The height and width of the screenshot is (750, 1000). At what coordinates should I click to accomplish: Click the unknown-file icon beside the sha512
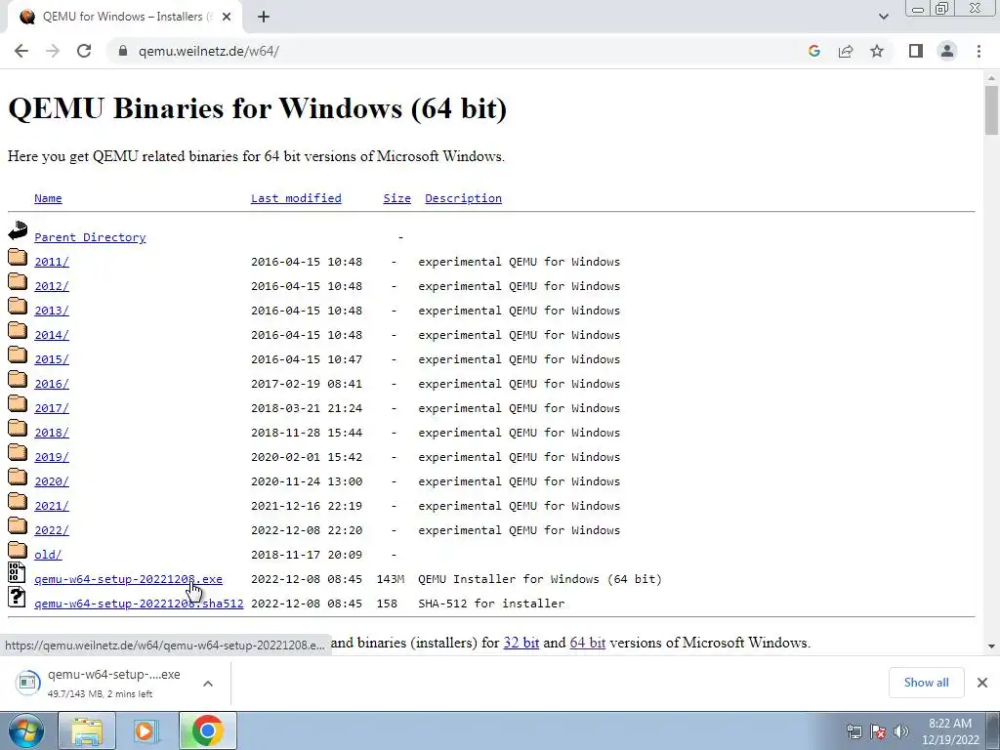point(18,597)
